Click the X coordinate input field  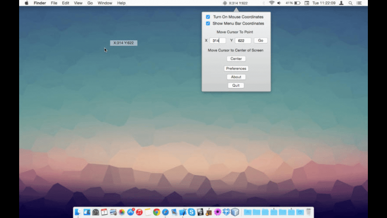[x=218, y=40]
